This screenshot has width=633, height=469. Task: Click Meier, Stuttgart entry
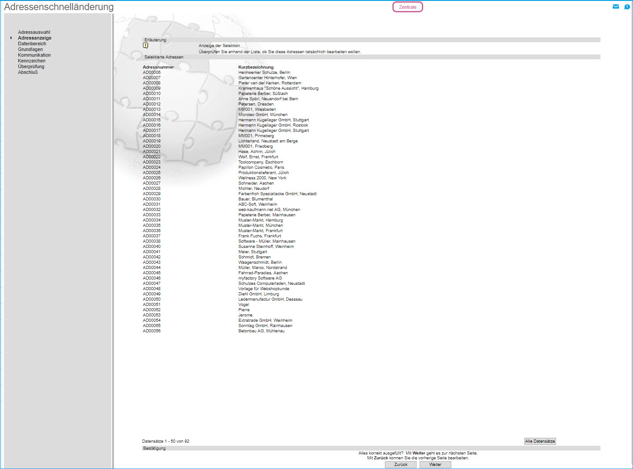(x=252, y=252)
